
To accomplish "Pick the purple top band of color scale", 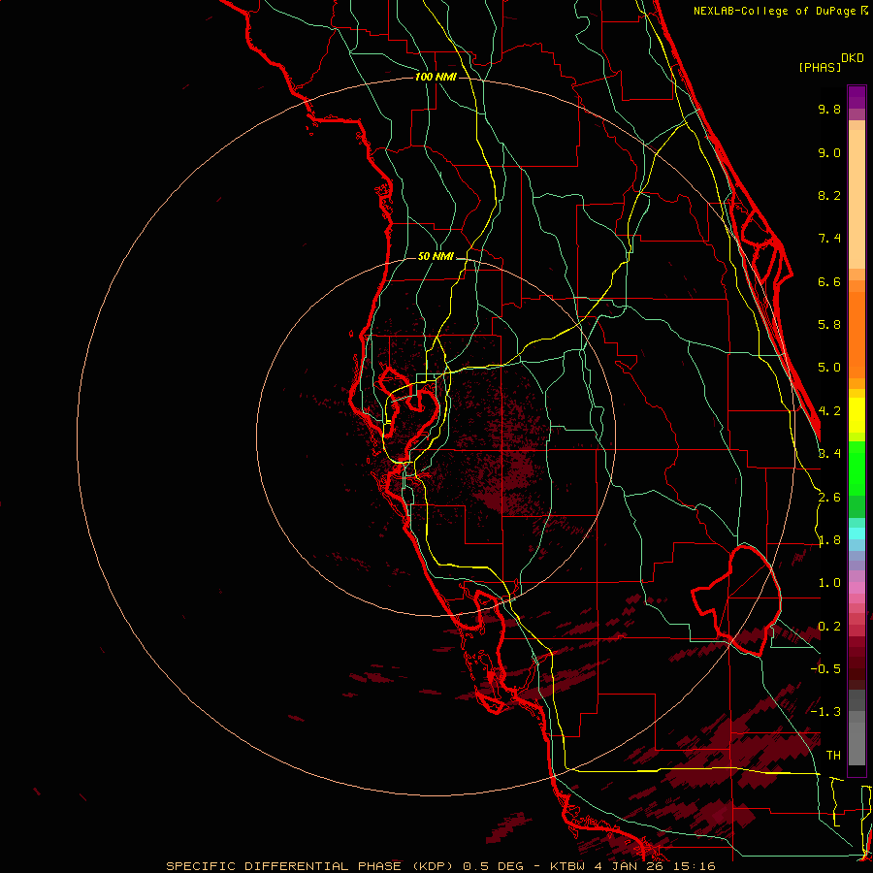I will (x=857, y=97).
